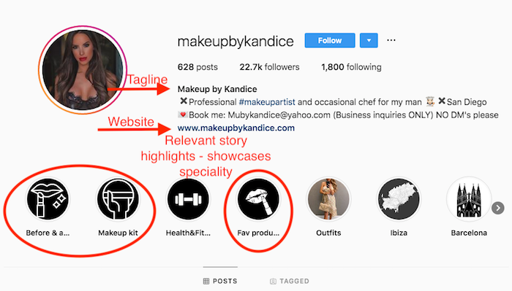Viewport: 512px width, 291px height.
Task: Switch to the TAGGED tab
Action: (x=290, y=281)
